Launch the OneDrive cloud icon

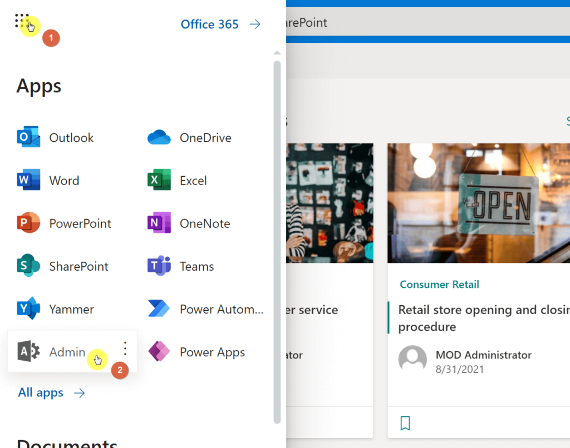point(159,137)
